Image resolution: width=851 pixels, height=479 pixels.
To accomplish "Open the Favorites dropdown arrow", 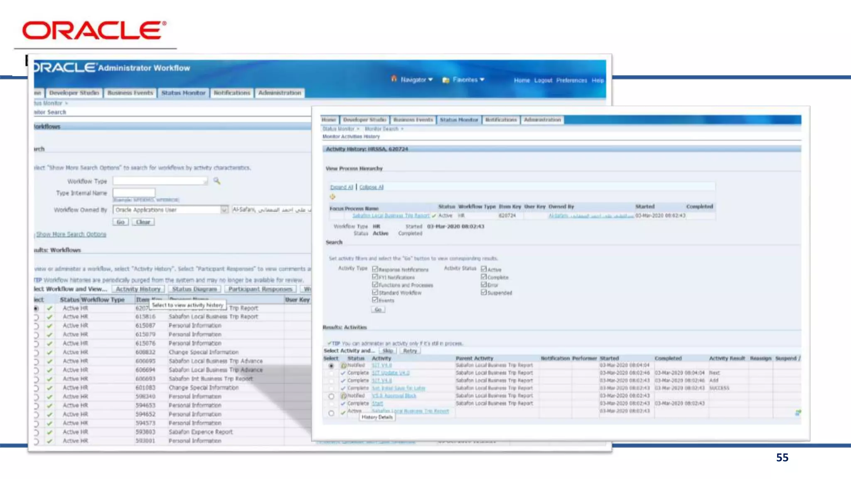I will [482, 79].
